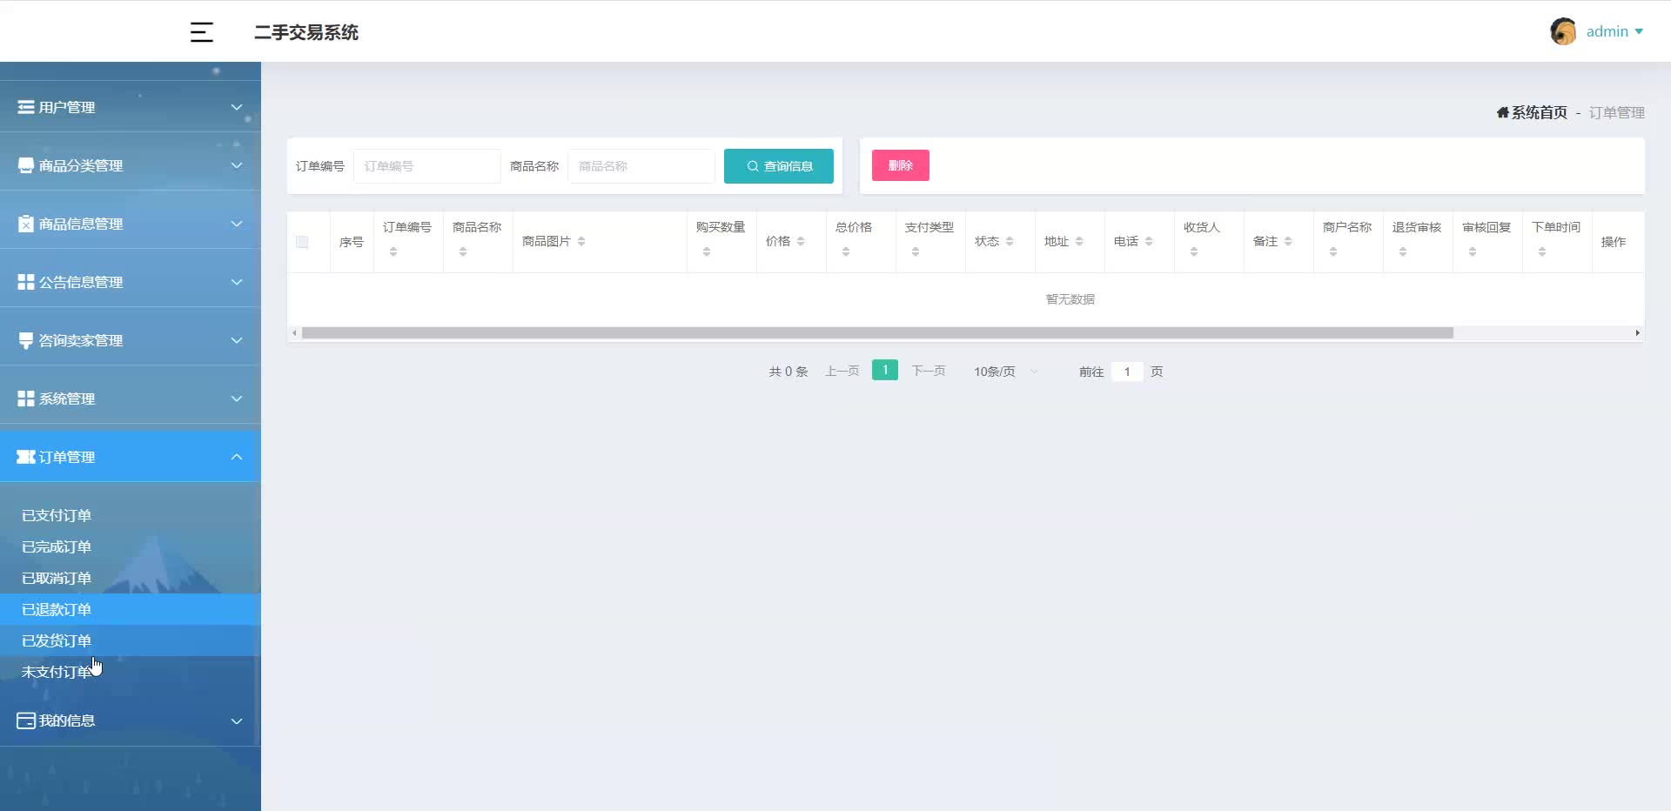Sort by 地址 column arrows
This screenshot has width=1671, height=811.
[1079, 241]
